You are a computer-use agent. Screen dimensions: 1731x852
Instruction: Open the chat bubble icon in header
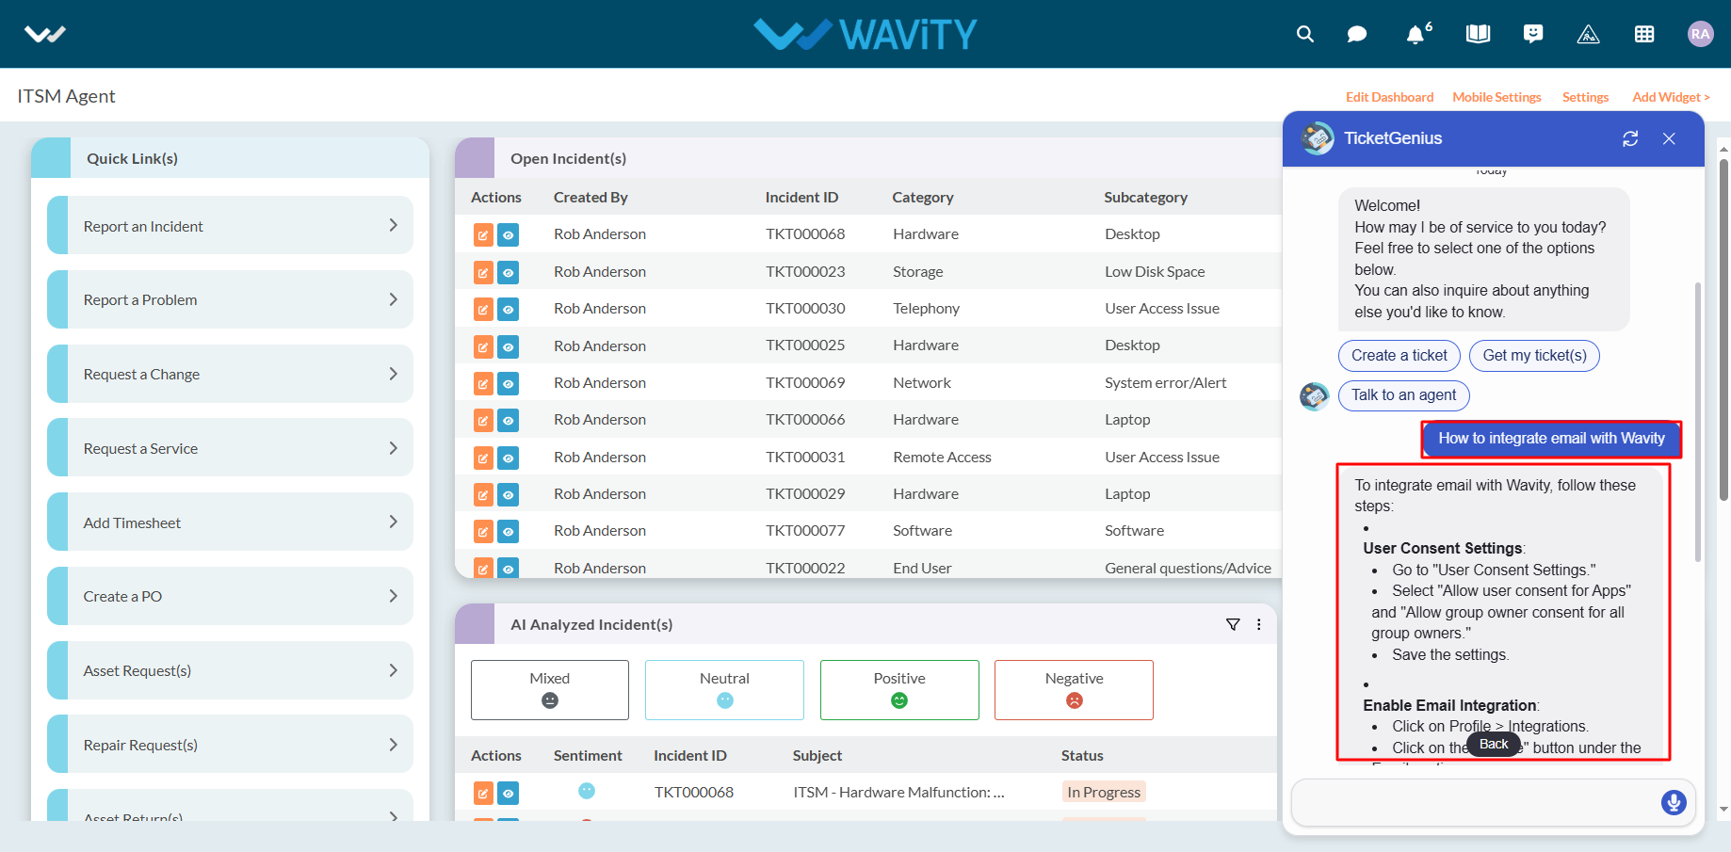click(1357, 34)
